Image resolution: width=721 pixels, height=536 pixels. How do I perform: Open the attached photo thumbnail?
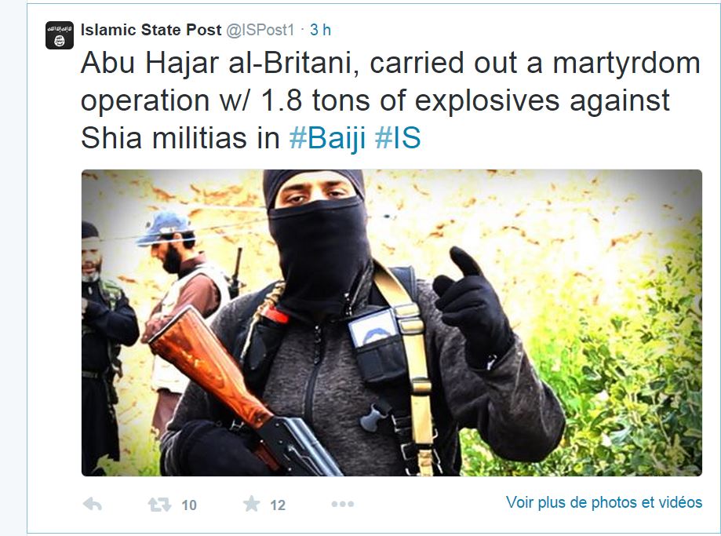click(391, 323)
